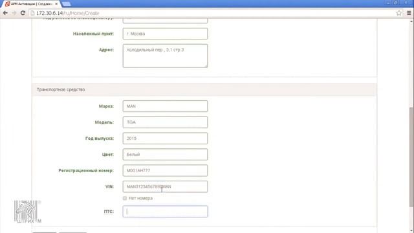414x233 pixels.
Task: Click the Год выпуска field
Action: pos(165,139)
